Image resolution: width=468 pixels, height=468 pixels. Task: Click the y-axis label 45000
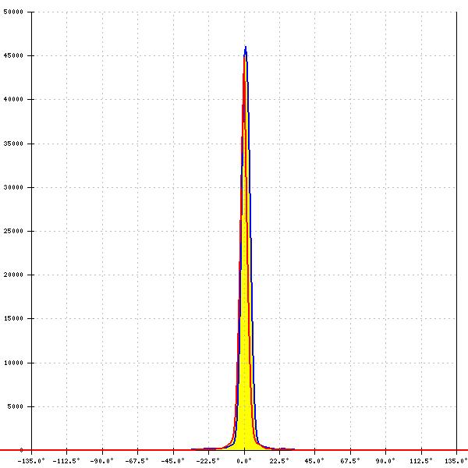pyautogui.click(x=13, y=55)
